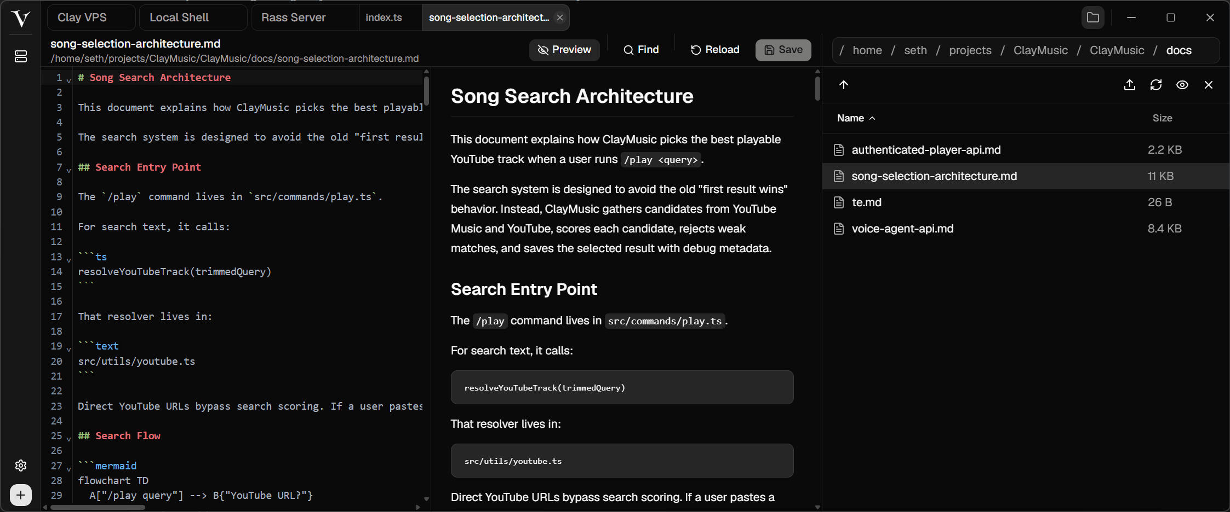This screenshot has width=1230, height=512.
Task: Click file icon beside voice-agent-api.md
Action: pos(839,229)
